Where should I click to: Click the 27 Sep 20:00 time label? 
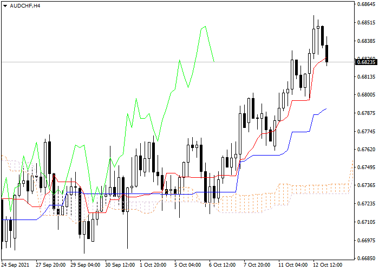pos(51,265)
